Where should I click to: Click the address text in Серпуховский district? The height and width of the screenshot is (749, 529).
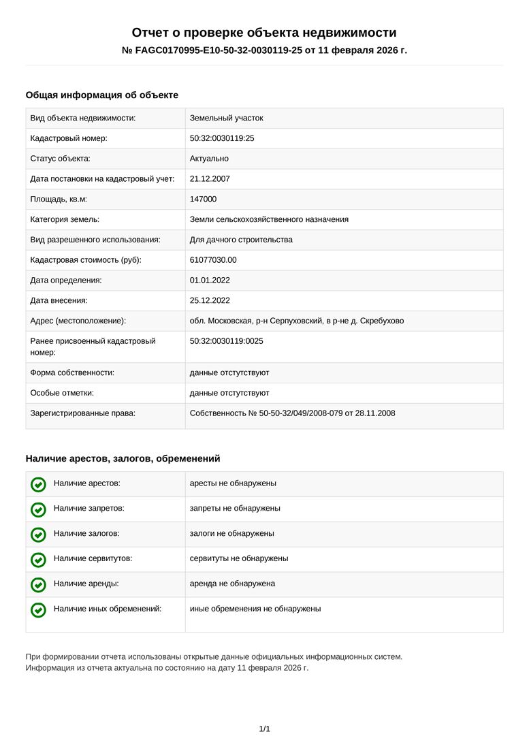(296, 321)
